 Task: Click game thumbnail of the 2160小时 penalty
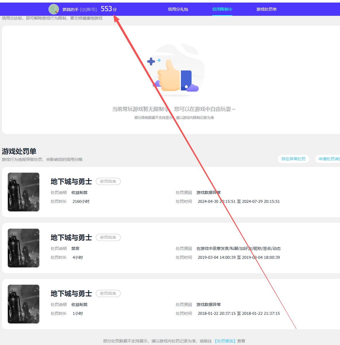coord(24,192)
